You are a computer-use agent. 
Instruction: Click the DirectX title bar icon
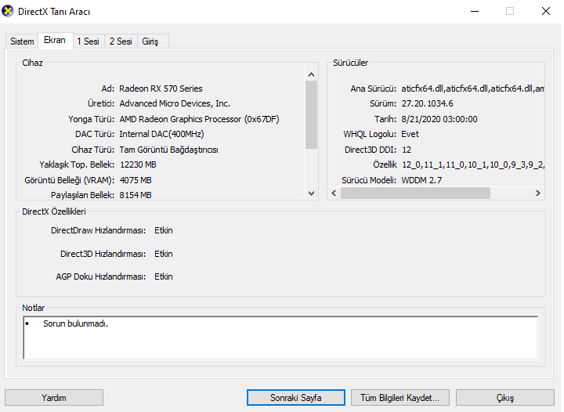[x=8, y=11]
